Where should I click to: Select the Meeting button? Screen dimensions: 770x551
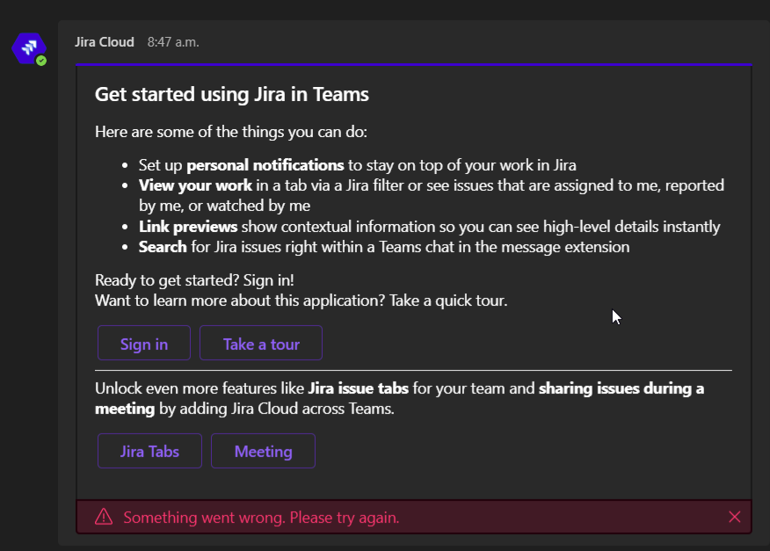click(263, 451)
